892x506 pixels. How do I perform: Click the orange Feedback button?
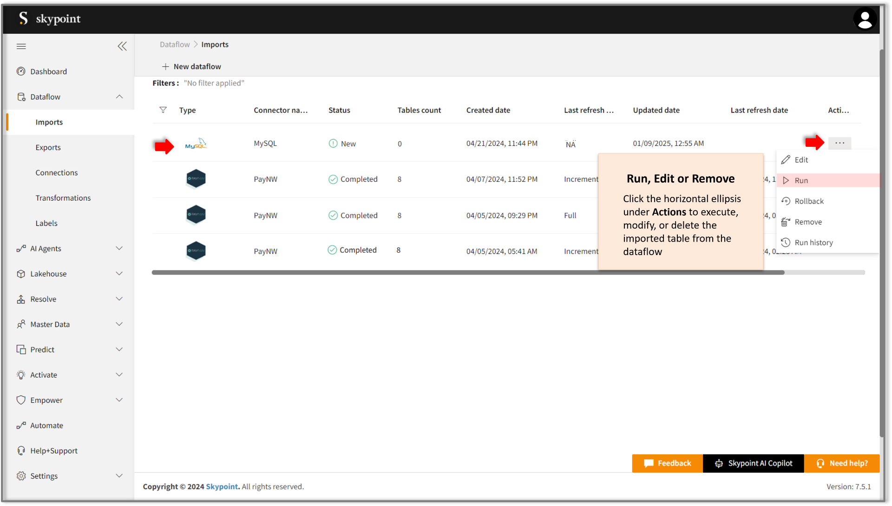point(667,463)
